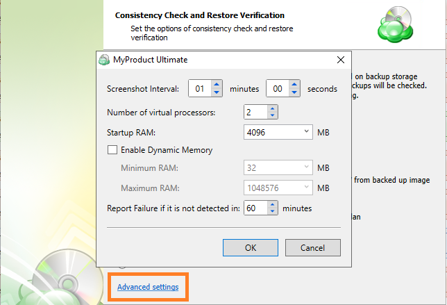
Task: Open the Startup RAM dropdown
Action: (307, 131)
